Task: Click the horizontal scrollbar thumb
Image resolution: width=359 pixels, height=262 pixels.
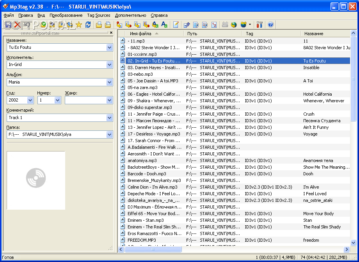Action: click(x=153, y=249)
